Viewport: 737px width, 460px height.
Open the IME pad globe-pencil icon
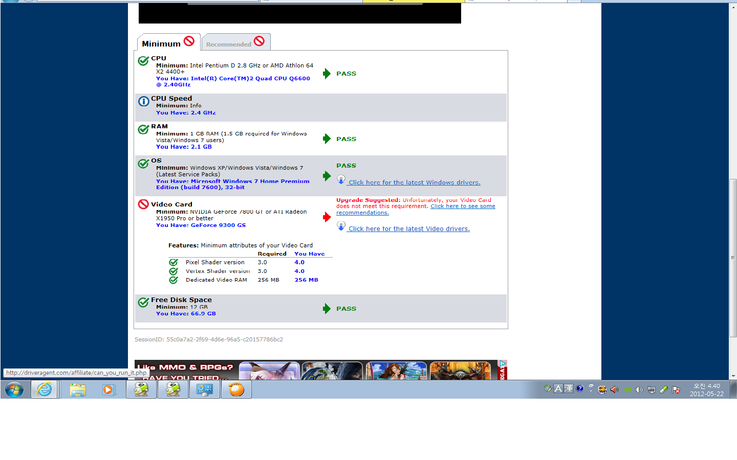tap(548, 388)
